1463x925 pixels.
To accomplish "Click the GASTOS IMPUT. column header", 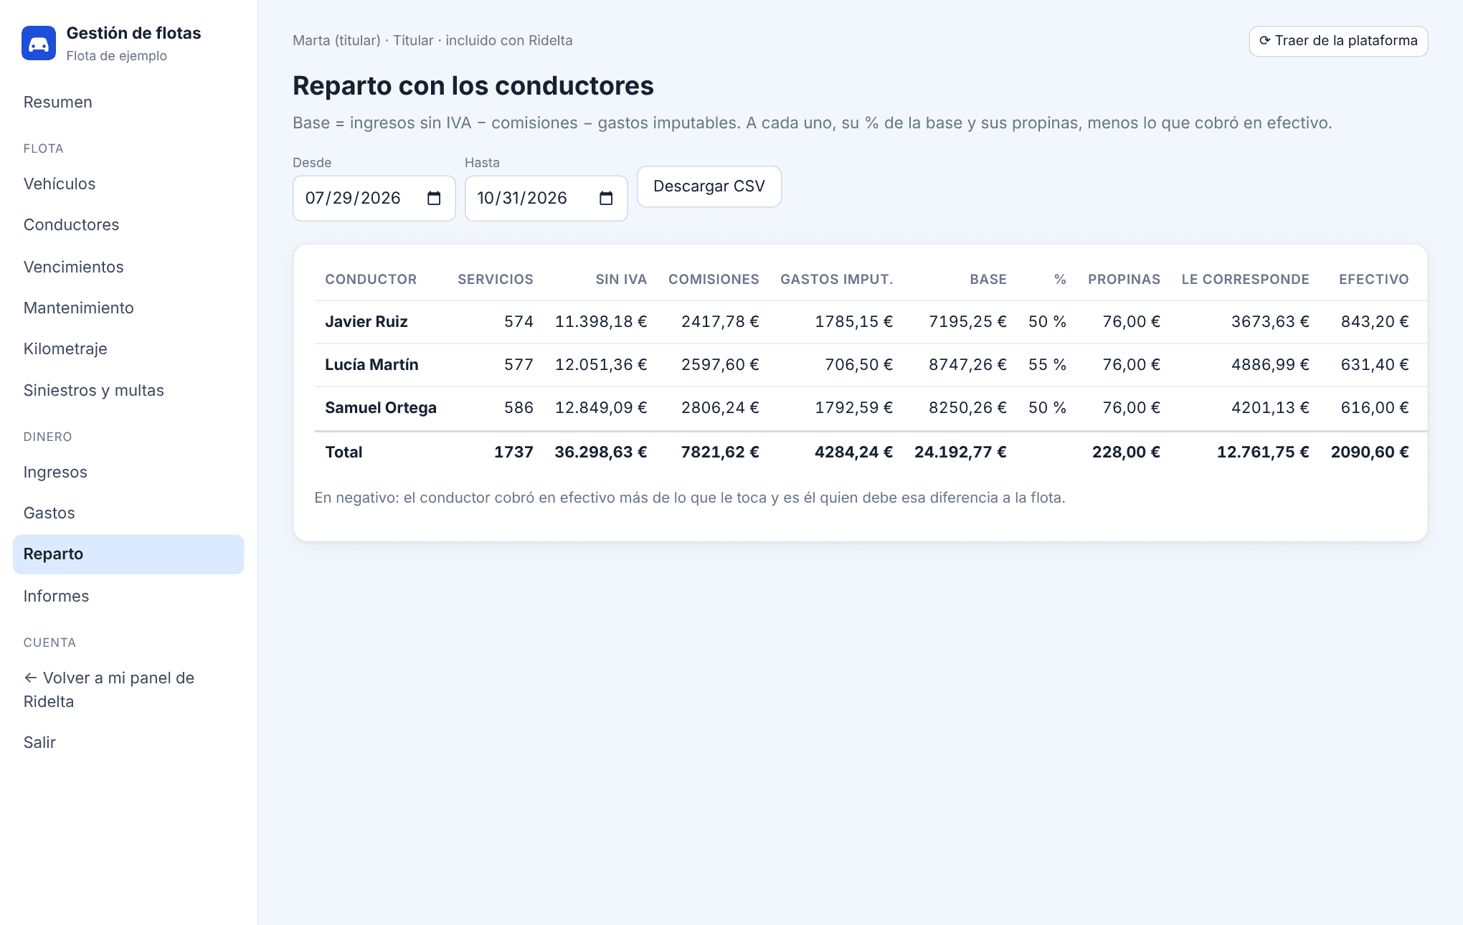I will 836,280.
